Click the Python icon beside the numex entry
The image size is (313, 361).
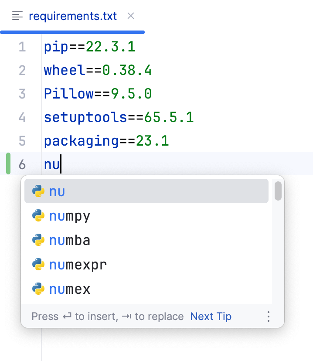[39, 289]
